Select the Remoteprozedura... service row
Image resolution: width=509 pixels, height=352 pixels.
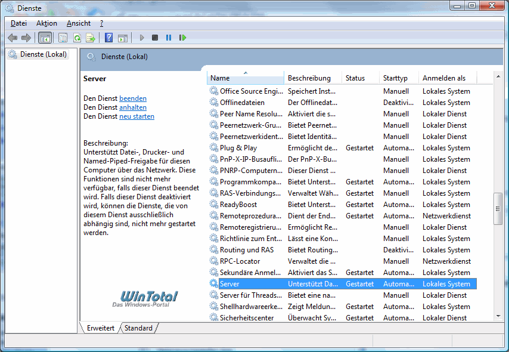pos(343,216)
